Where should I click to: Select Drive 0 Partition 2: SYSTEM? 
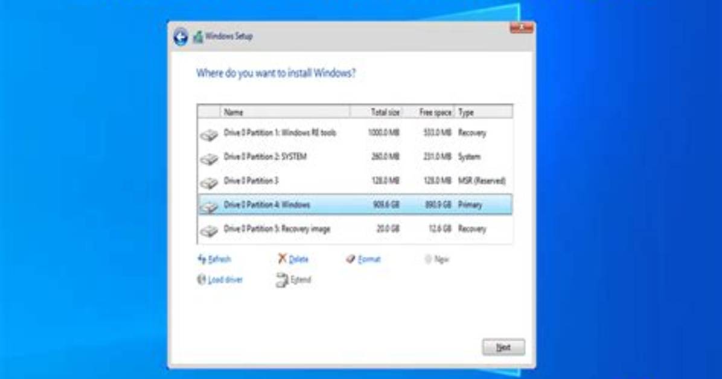(x=354, y=157)
